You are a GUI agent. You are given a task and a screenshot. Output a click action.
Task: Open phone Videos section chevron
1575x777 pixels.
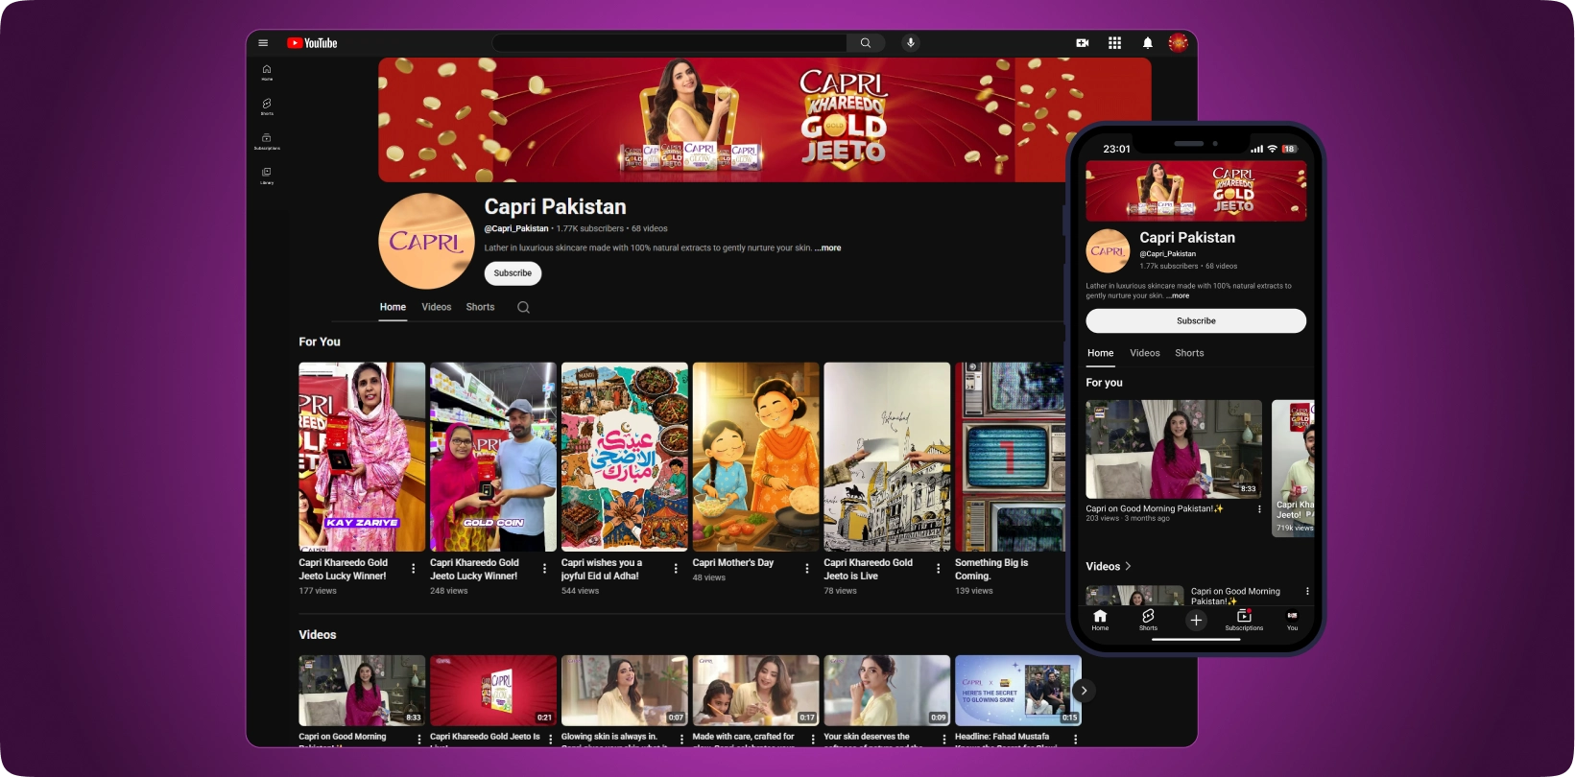1128,566
